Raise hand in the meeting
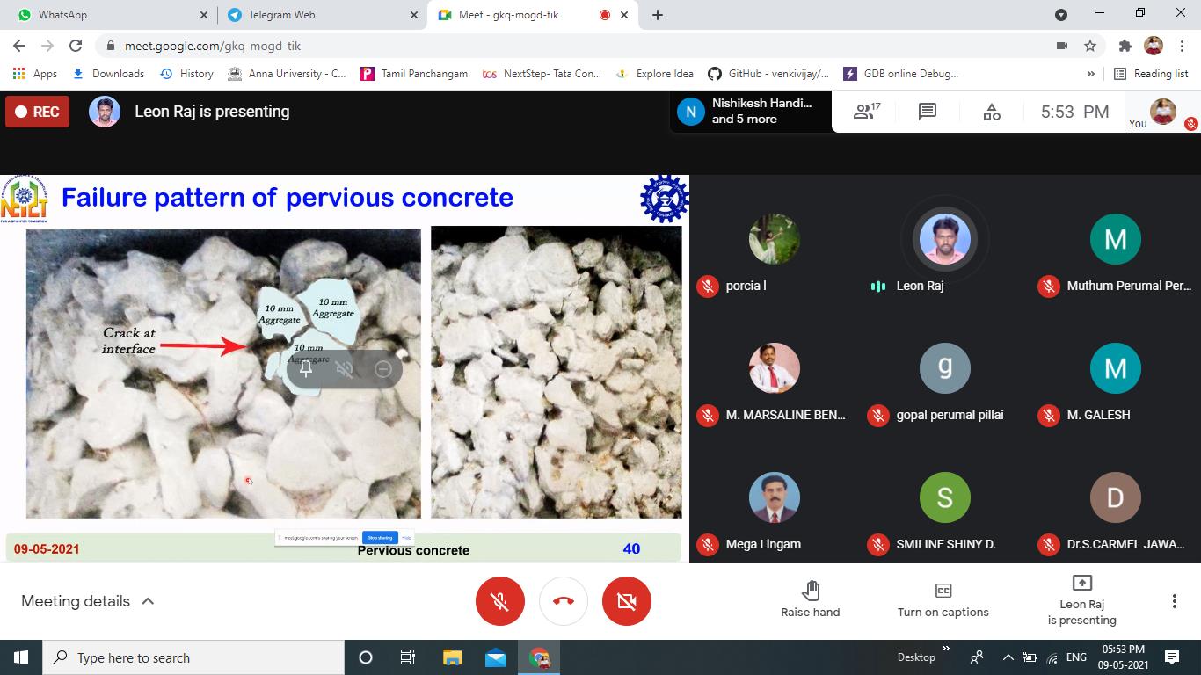The image size is (1201, 675). click(x=810, y=599)
